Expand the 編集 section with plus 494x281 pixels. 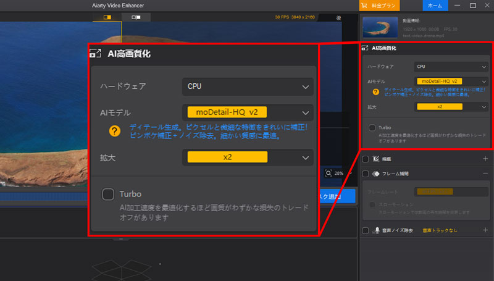[x=485, y=159]
